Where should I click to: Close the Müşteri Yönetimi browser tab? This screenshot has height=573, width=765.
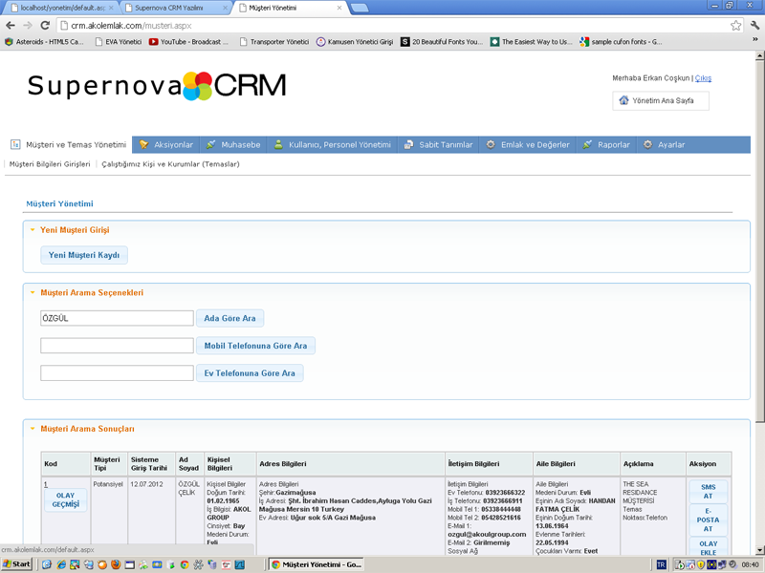339,8
